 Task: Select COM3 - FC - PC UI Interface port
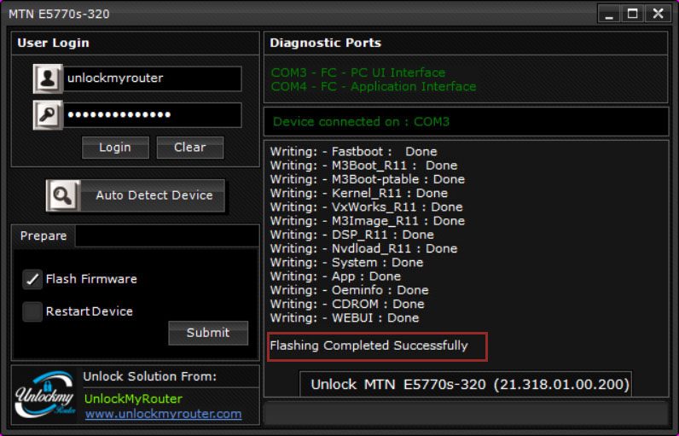tap(358, 73)
